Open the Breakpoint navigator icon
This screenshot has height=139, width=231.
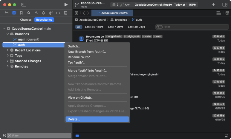point(58,13)
